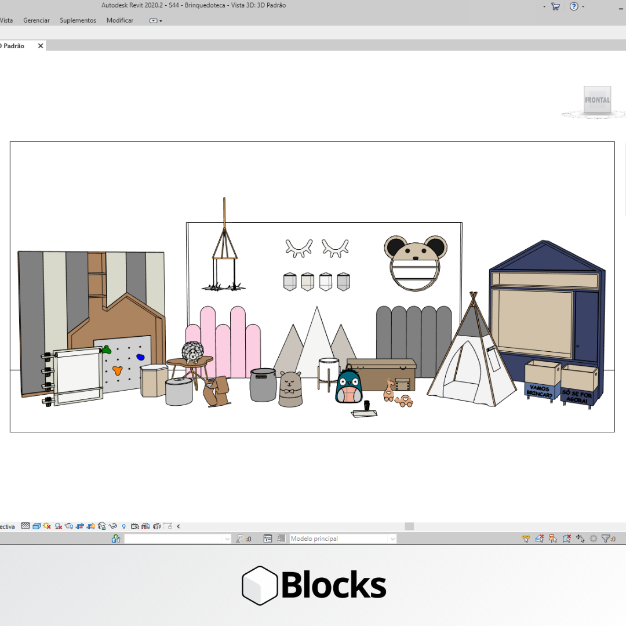The height and width of the screenshot is (626, 626).
Task: Toggle Sun Path off/on icon
Action: point(47,526)
